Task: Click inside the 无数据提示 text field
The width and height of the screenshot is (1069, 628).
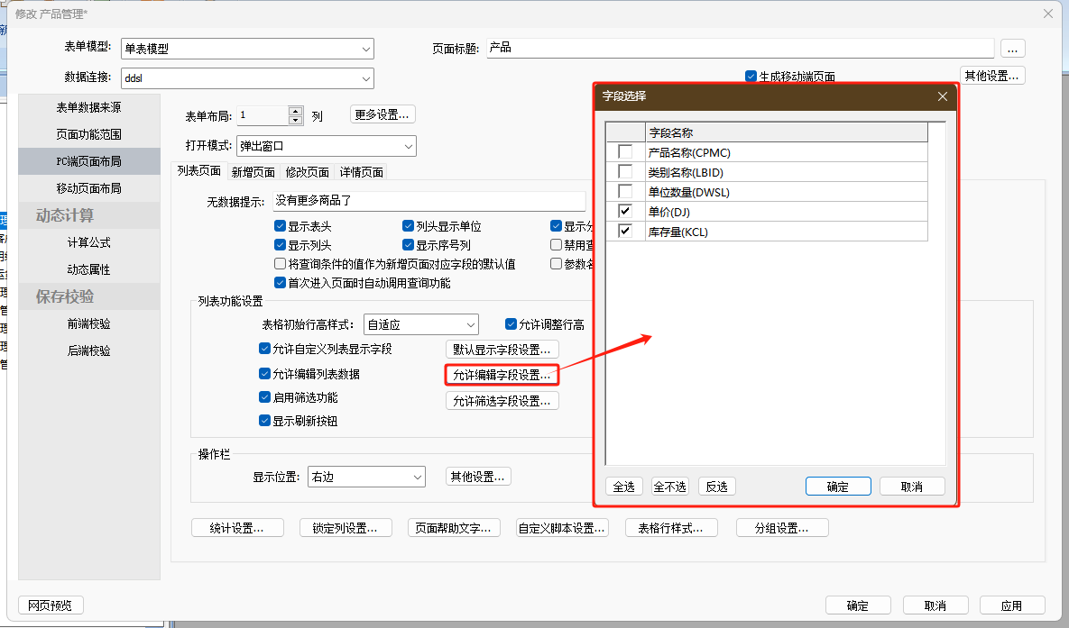Action: pos(429,202)
